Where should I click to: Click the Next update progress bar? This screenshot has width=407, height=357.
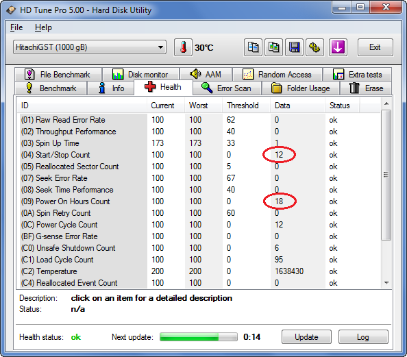(199, 337)
